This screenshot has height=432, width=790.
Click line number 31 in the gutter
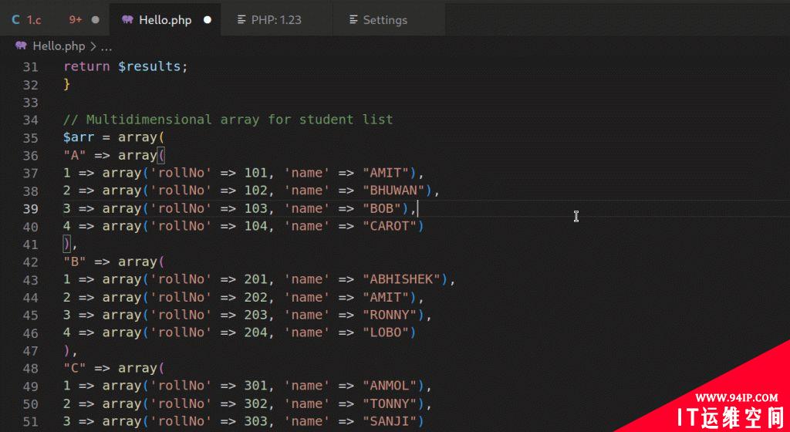click(30, 67)
